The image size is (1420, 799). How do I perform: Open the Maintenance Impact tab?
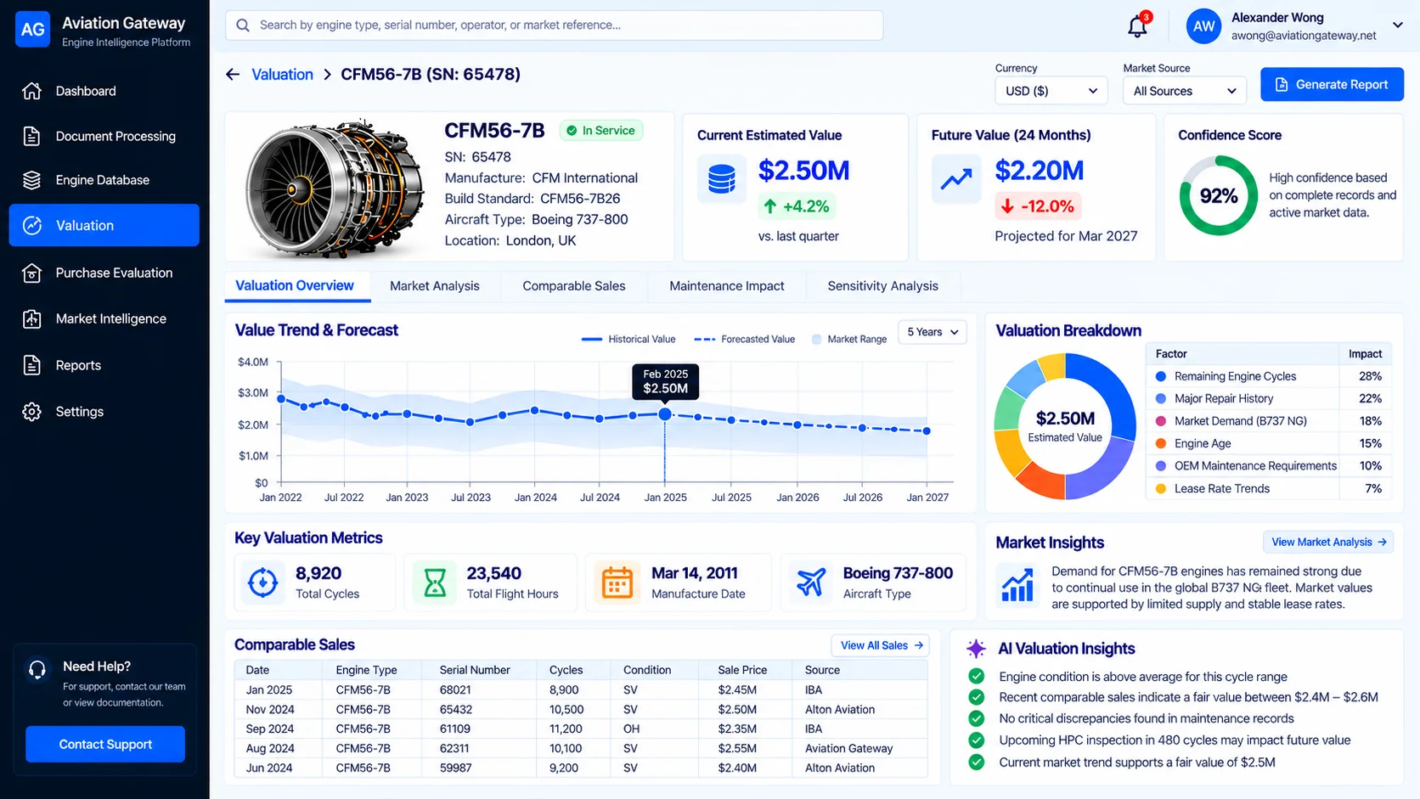coord(727,286)
